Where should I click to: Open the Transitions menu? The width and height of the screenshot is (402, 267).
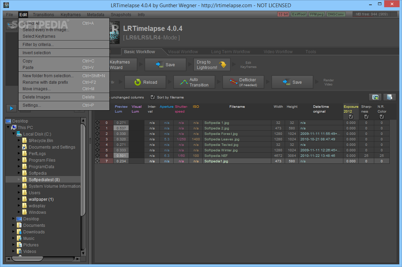(x=43, y=15)
